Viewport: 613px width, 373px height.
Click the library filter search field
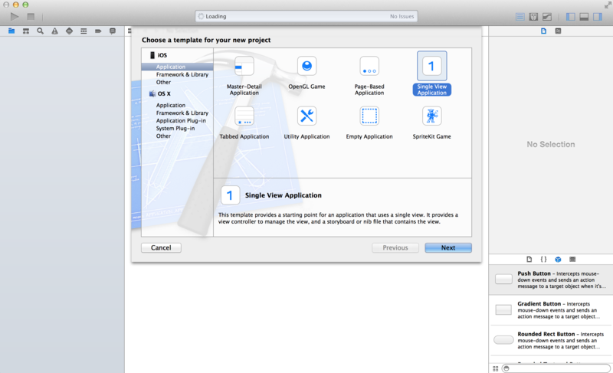(x=556, y=368)
